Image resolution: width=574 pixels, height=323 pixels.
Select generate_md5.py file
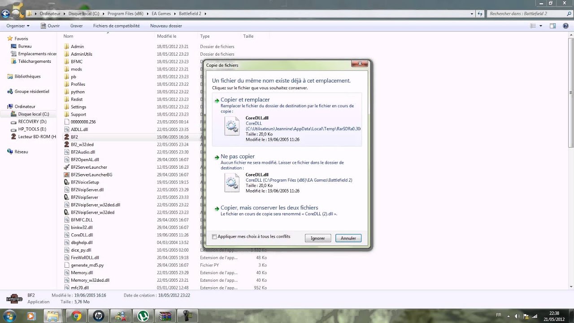87,265
